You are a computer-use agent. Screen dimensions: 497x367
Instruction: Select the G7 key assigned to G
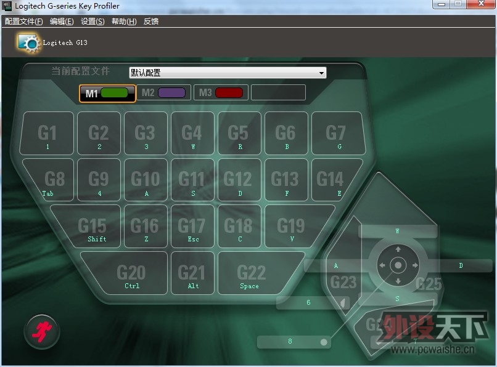point(339,133)
